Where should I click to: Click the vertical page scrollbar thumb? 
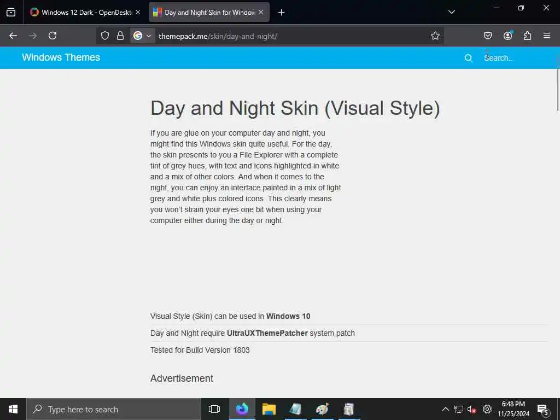(558, 82)
